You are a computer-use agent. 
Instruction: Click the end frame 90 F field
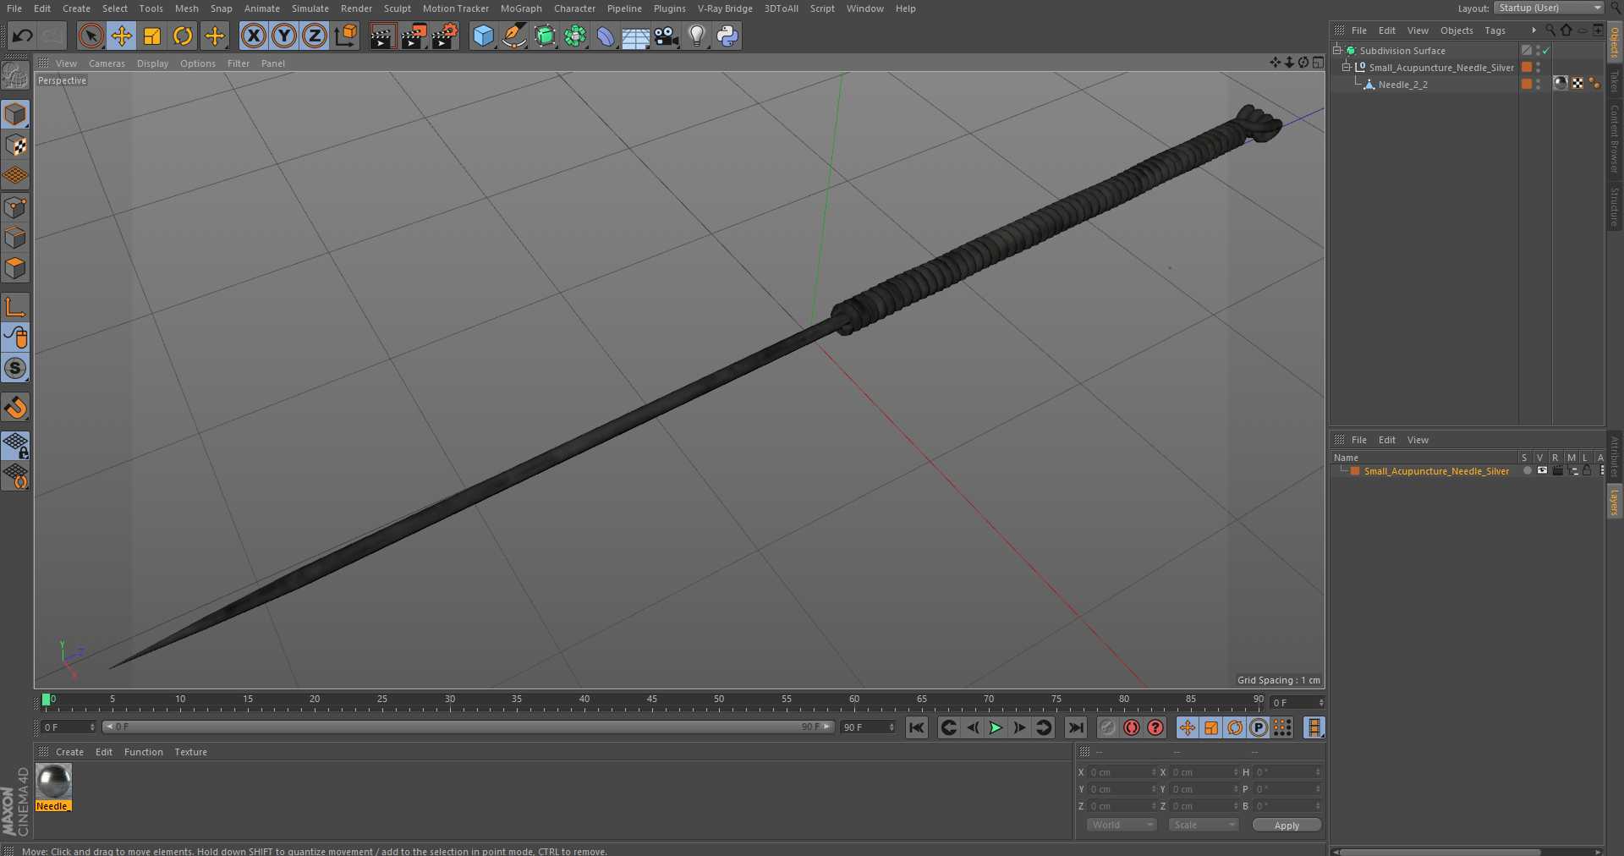click(868, 727)
